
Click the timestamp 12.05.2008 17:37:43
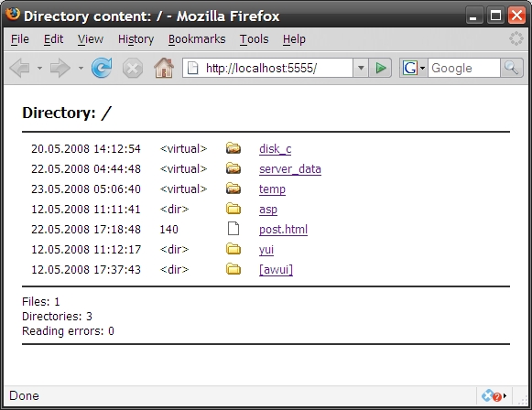(x=86, y=270)
